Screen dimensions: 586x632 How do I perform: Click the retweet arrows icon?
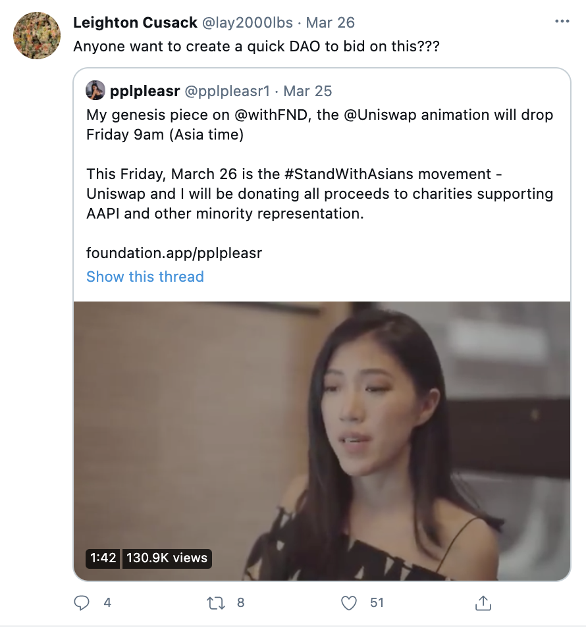pos(215,603)
